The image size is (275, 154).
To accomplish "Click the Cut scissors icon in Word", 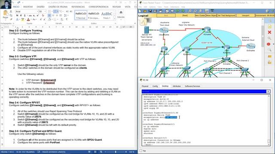I will [x=11, y=12].
